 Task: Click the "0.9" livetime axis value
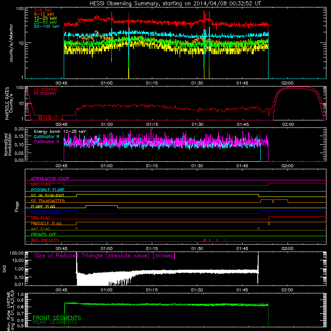(20, 300)
